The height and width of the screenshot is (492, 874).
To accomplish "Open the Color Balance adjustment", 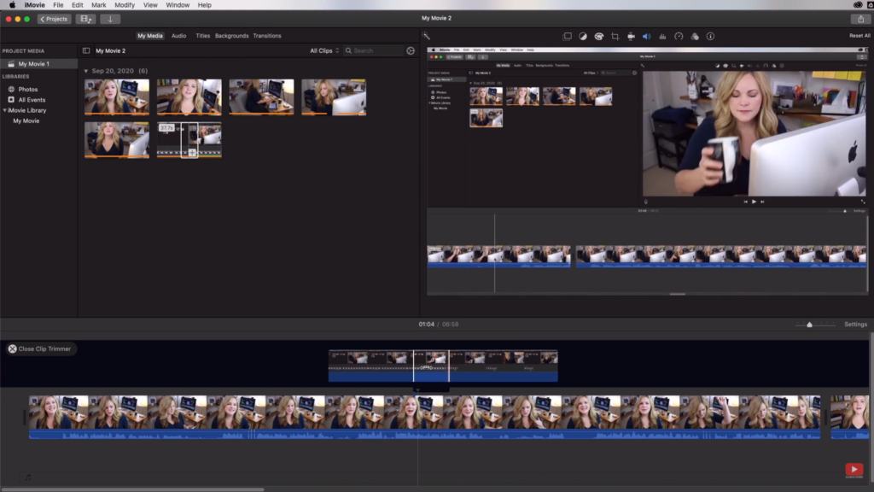I will [x=582, y=36].
